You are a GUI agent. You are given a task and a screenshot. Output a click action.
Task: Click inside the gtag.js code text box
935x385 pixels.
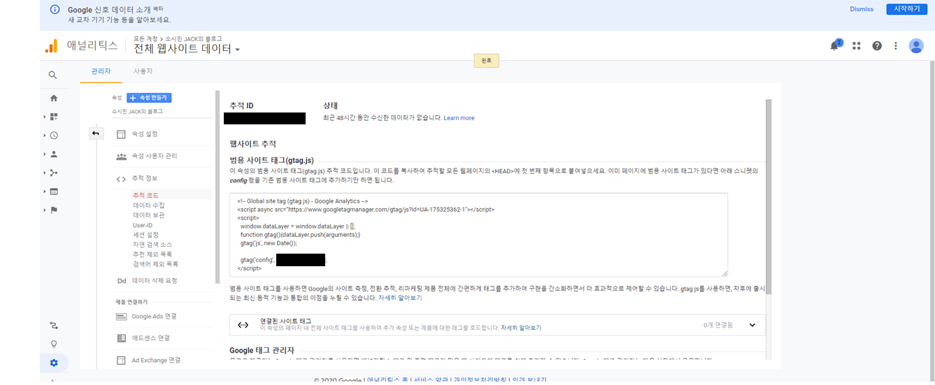point(478,235)
